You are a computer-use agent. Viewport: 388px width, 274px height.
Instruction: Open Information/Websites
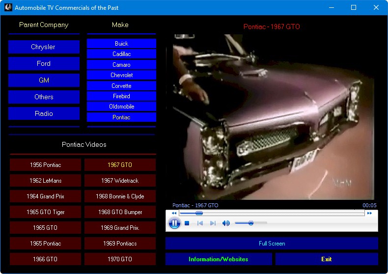click(219, 259)
